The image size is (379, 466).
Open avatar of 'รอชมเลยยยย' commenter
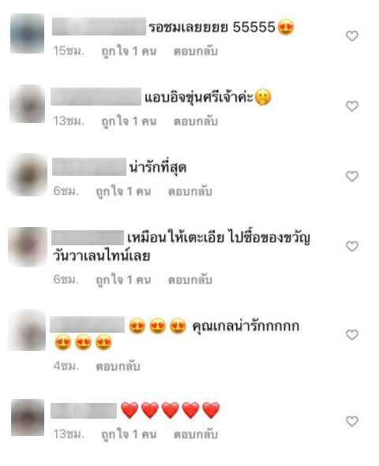[27, 33]
